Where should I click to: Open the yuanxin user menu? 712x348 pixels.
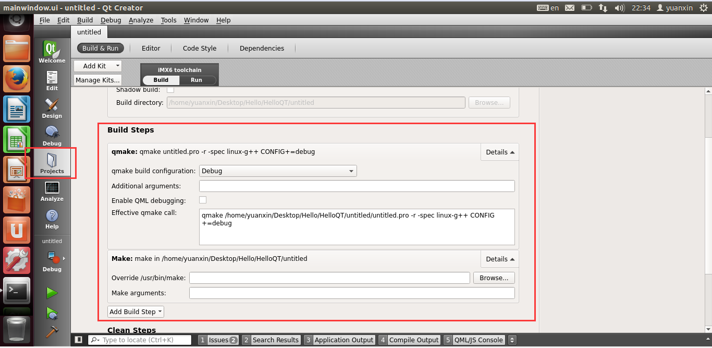(675, 8)
